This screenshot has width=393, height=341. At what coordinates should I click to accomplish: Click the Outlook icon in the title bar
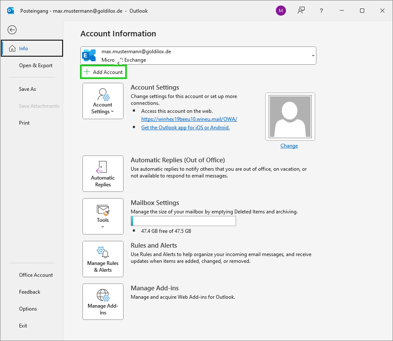point(10,11)
